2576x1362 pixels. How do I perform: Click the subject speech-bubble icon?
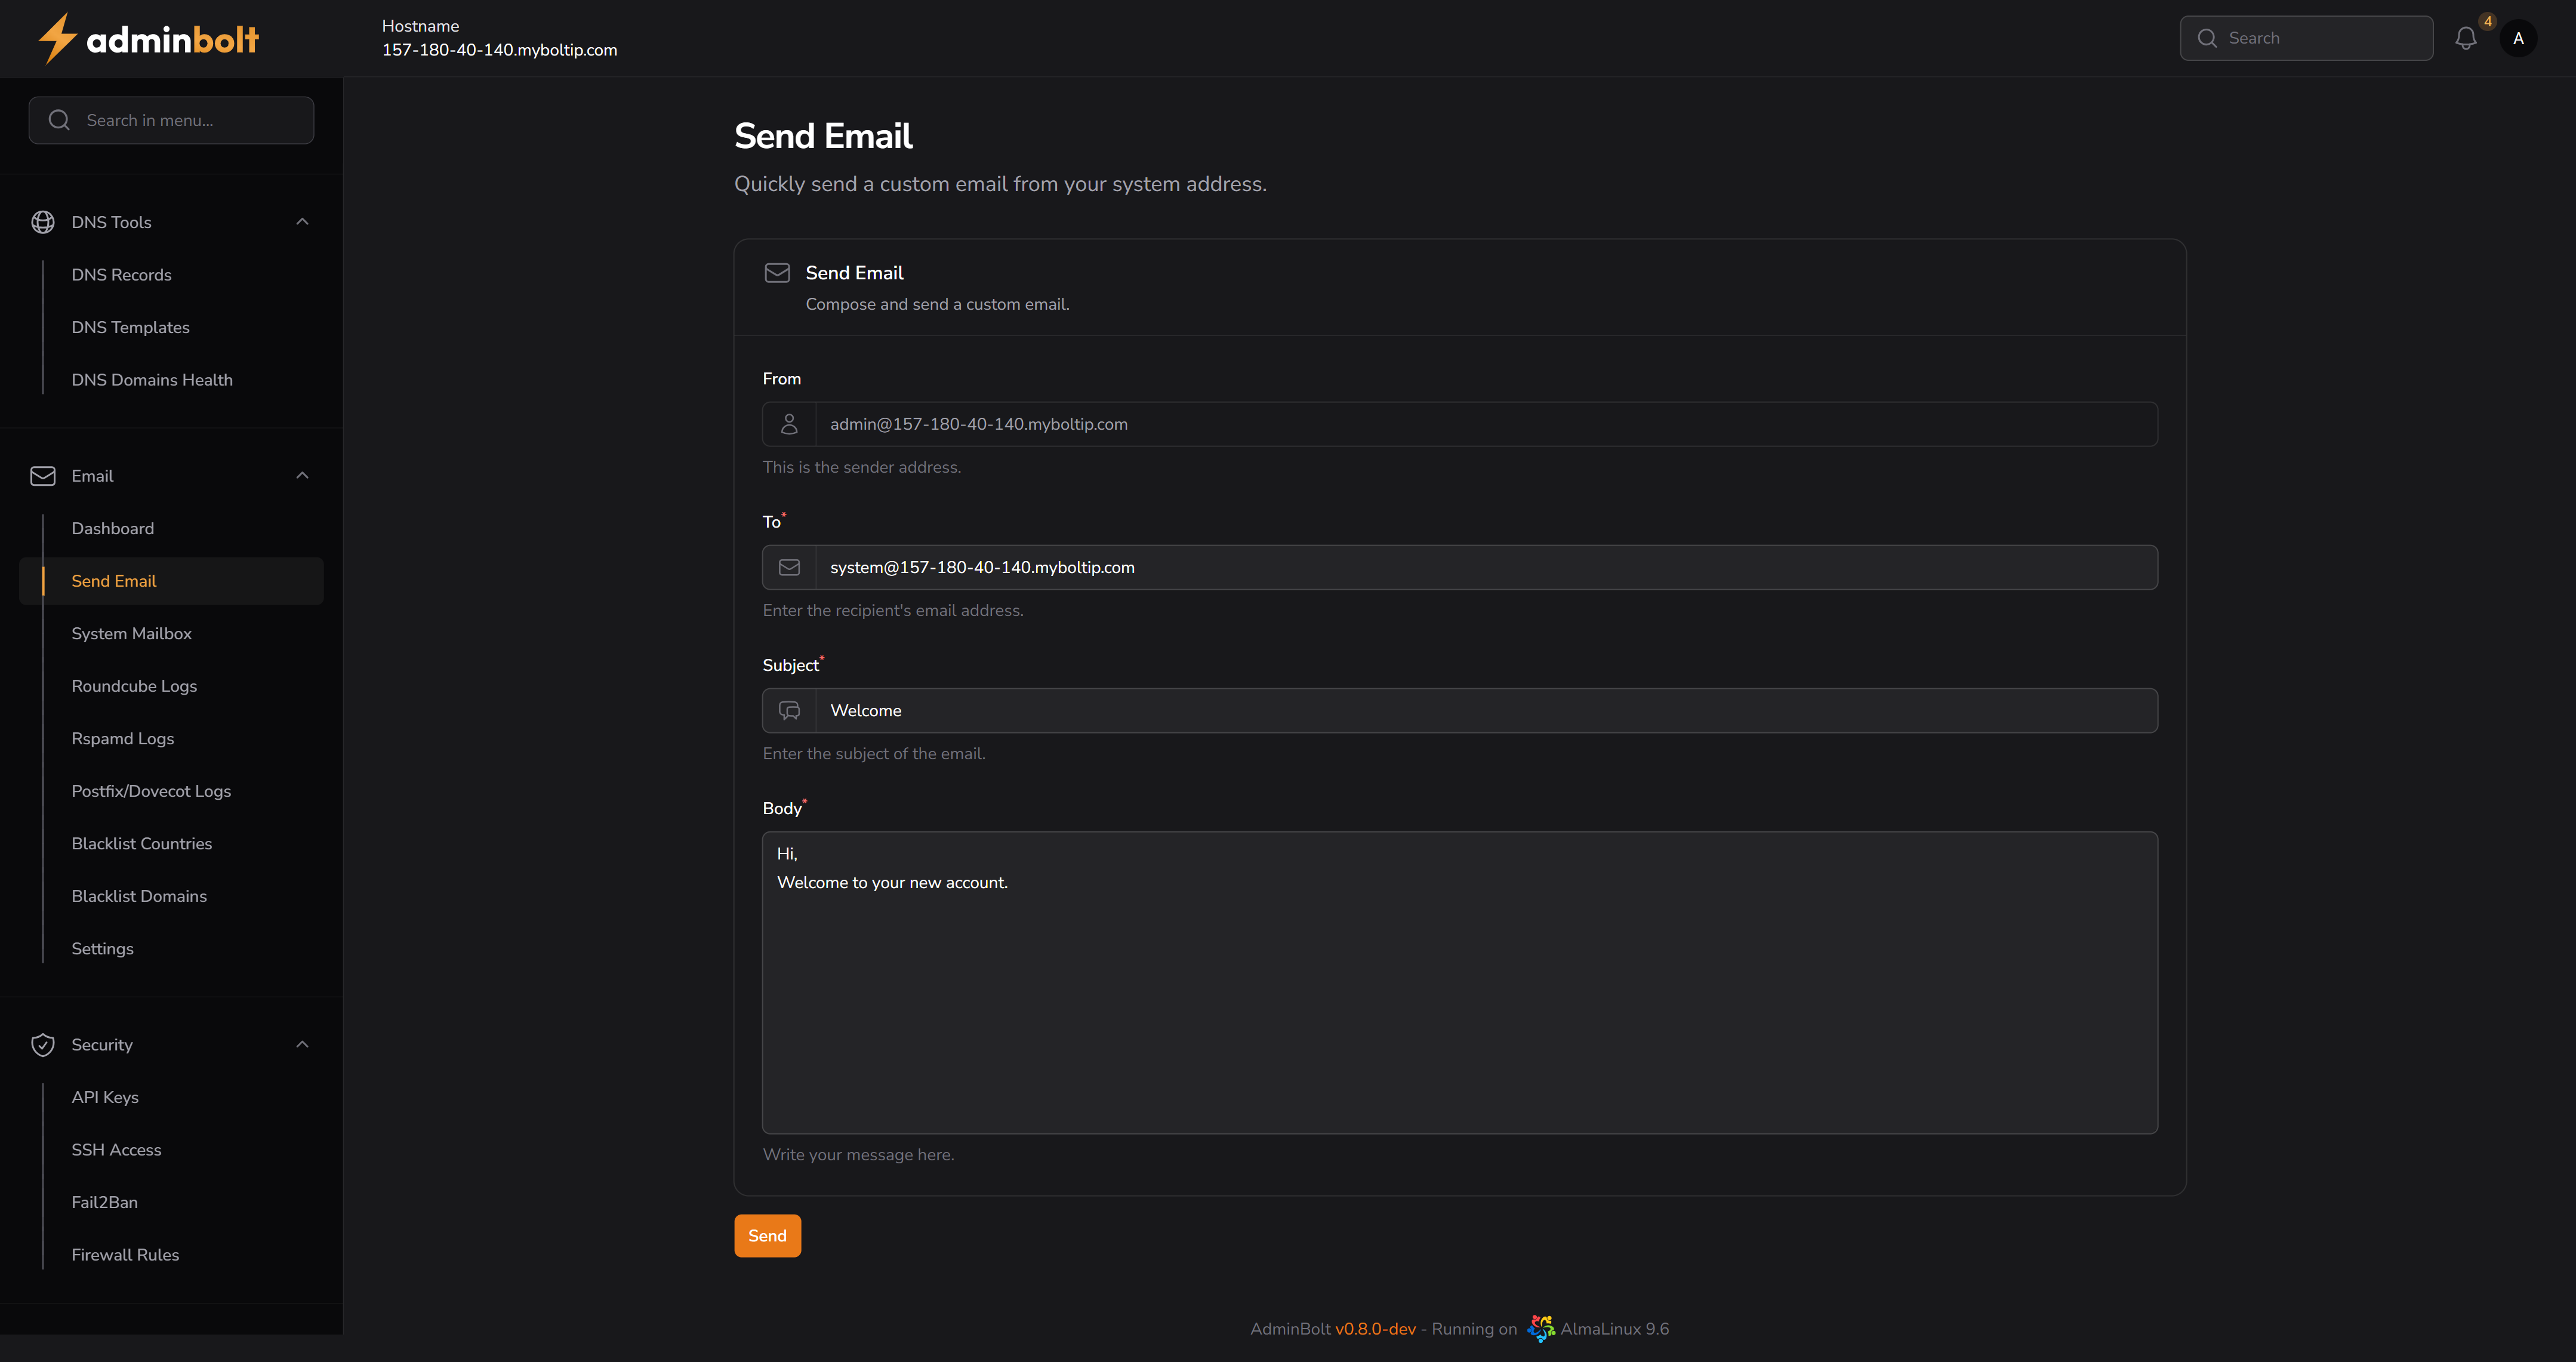[x=789, y=710]
